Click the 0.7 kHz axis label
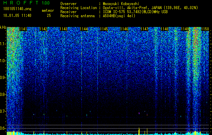212x135 pixels. (x=3, y=111)
